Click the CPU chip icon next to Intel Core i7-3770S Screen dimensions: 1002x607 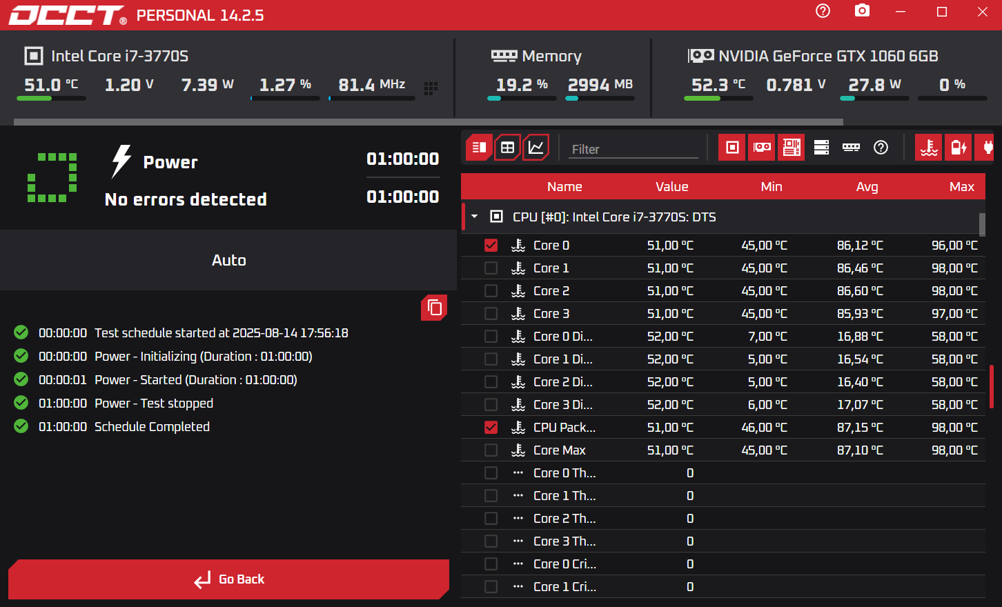33,56
